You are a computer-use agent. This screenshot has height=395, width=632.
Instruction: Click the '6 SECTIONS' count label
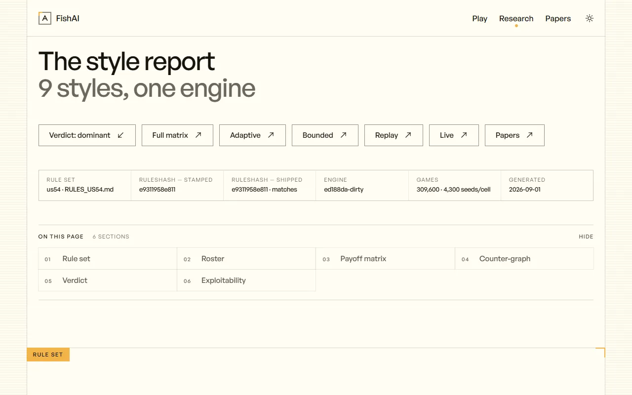pos(111,237)
